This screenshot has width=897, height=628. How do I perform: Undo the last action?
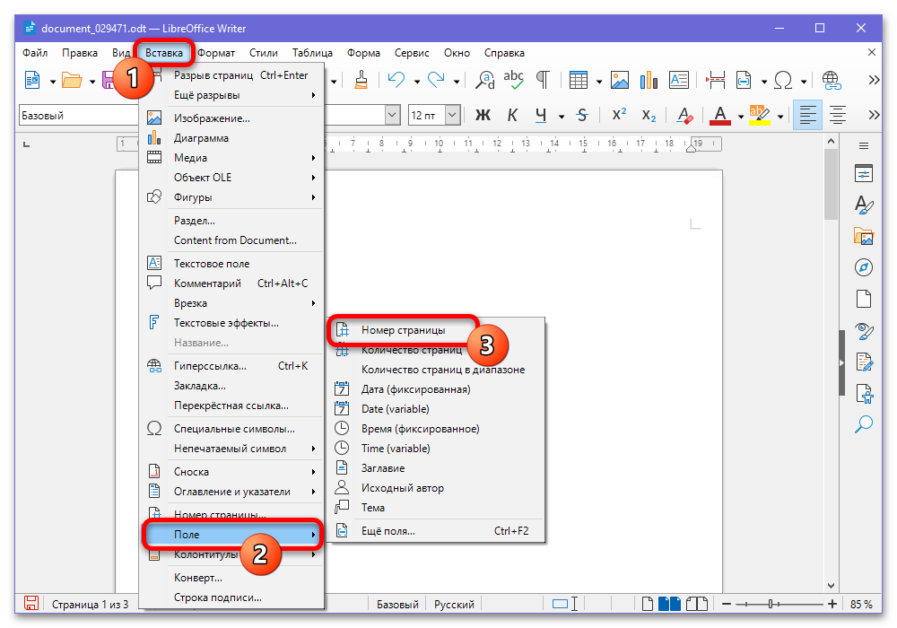pos(396,80)
